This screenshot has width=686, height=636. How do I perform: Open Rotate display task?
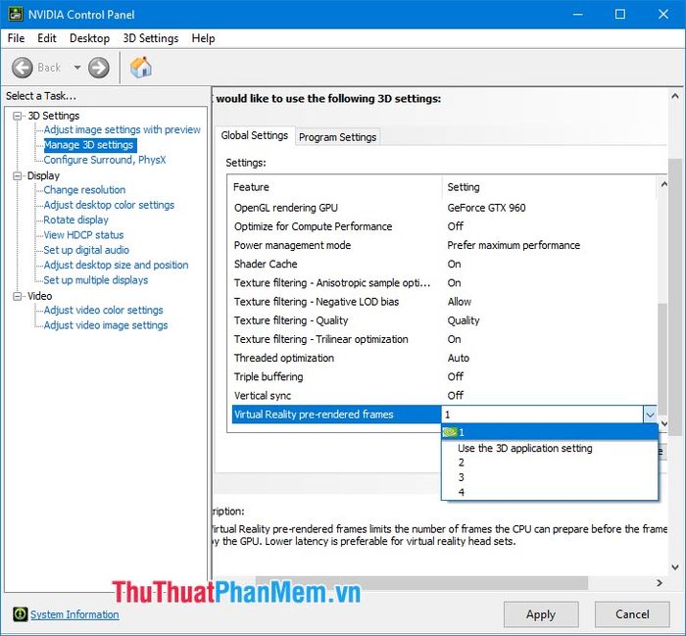coord(75,220)
